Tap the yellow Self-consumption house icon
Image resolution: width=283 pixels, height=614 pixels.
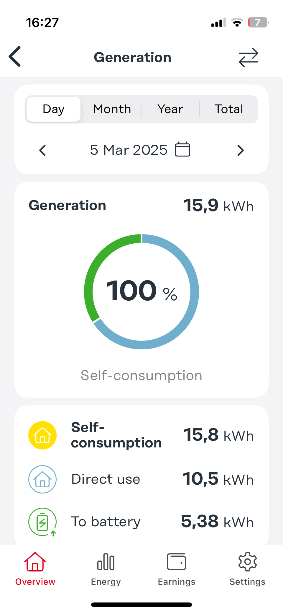[42, 435]
